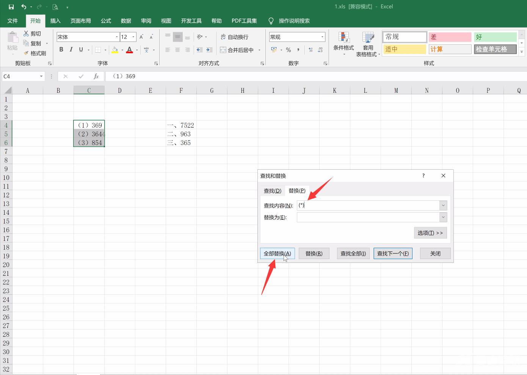Click 全部替换(A) button
The width and height of the screenshot is (527, 375).
[x=278, y=253]
